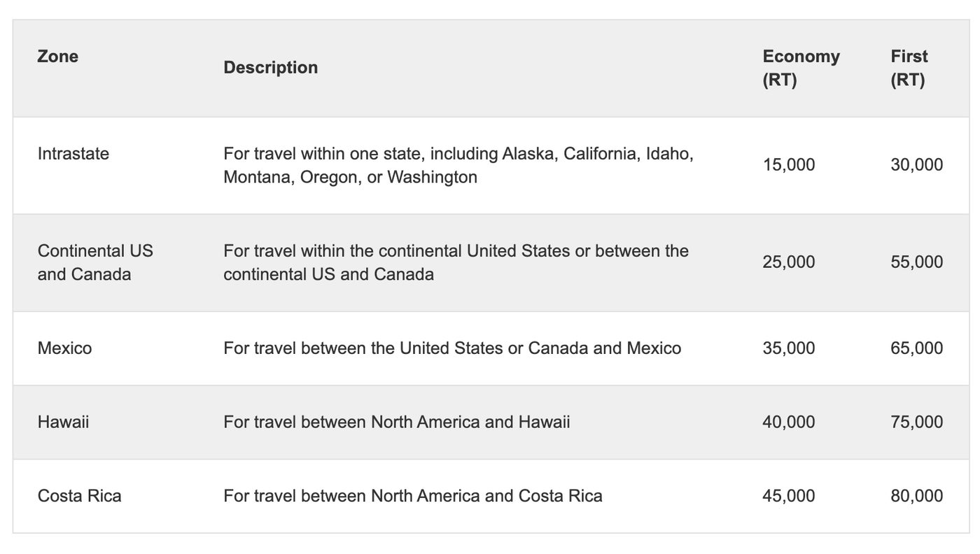Click the Intrastate zone cell
Image resolution: width=980 pixels, height=554 pixels.
click(x=73, y=154)
